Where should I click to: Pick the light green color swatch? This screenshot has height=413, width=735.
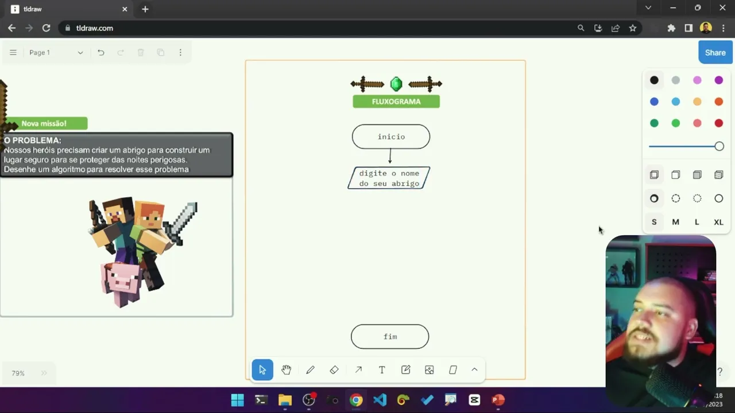676,123
